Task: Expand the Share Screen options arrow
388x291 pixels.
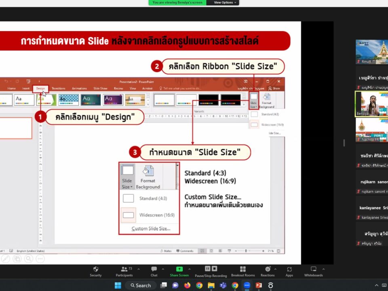Action: point(189,269)
